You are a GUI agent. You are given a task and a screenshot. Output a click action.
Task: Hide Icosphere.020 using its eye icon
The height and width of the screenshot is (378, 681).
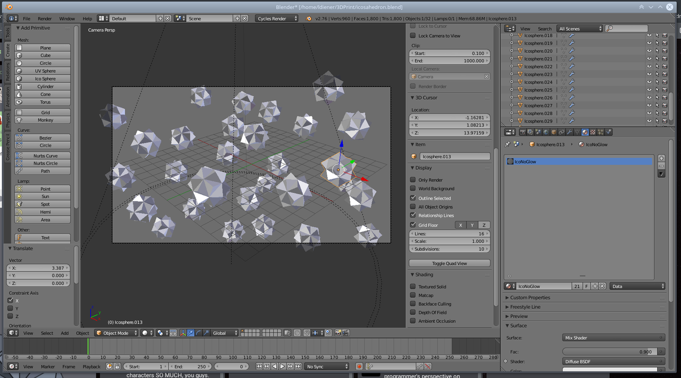649,51
